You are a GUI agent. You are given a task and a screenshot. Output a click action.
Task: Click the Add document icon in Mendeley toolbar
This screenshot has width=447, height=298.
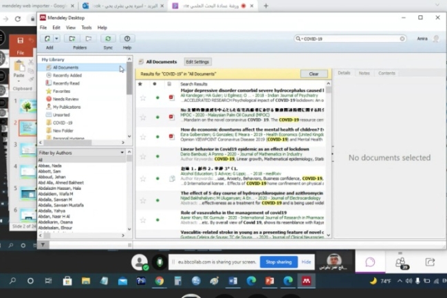click(x=47, y=39)
